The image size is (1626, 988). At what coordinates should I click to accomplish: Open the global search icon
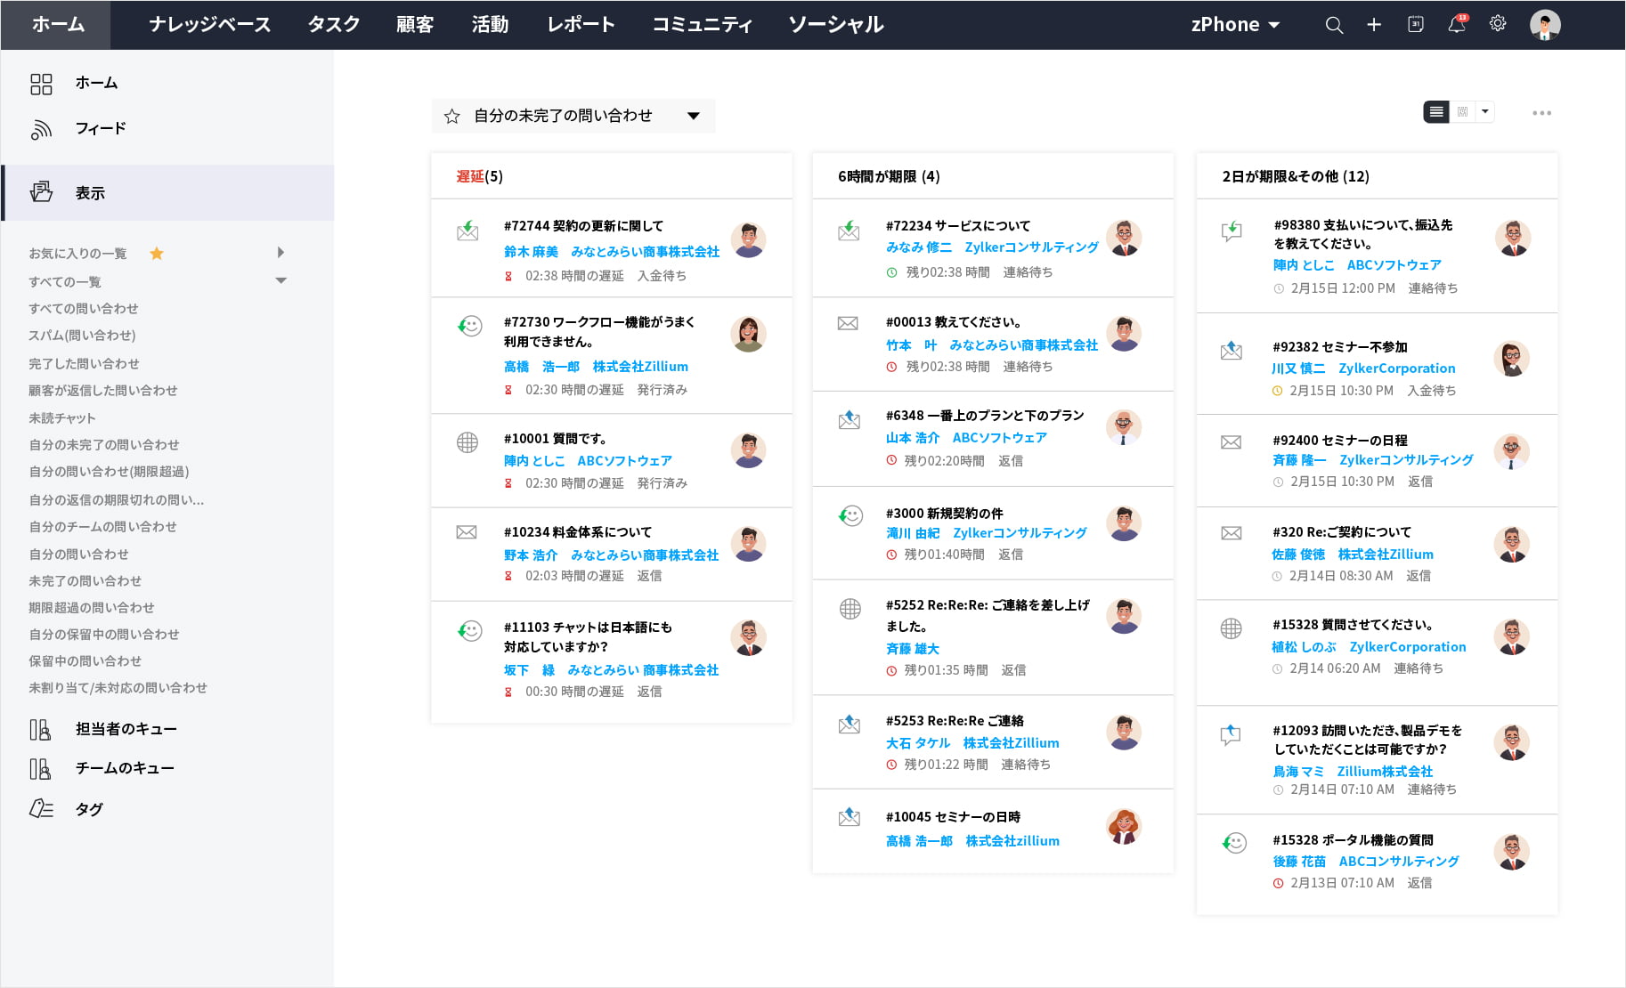[x=1334, y=25]
